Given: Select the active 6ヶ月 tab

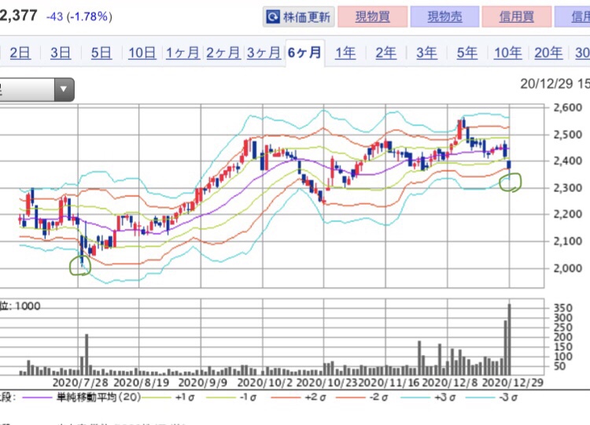Looking at the screenshot, I should click(304, 53).
